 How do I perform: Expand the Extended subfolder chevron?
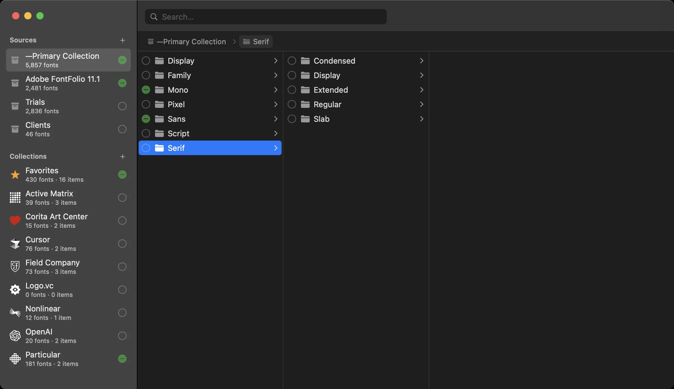[421, 90]
